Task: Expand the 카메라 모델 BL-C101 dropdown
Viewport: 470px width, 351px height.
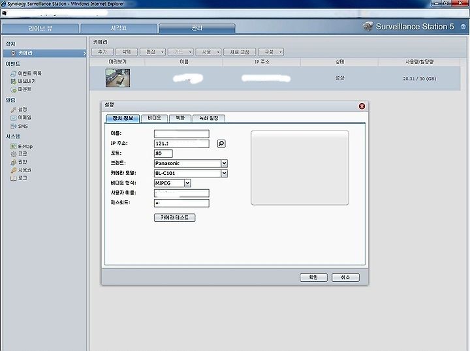Action: (x=224, y=173)
